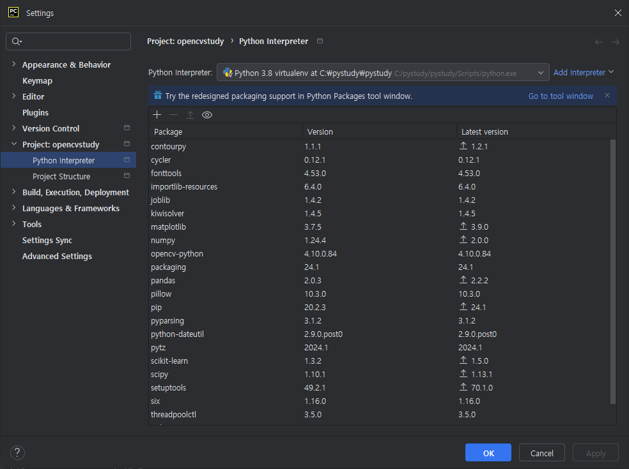Click Project: opencvstudy breadcrumb
Viewport: 629px width, 469px height.
pyautogui.click(x=185, y=41)
